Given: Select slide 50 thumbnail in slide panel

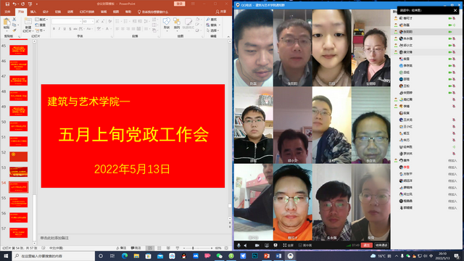Looking at the screenshot, I should [x=19, y=126].
